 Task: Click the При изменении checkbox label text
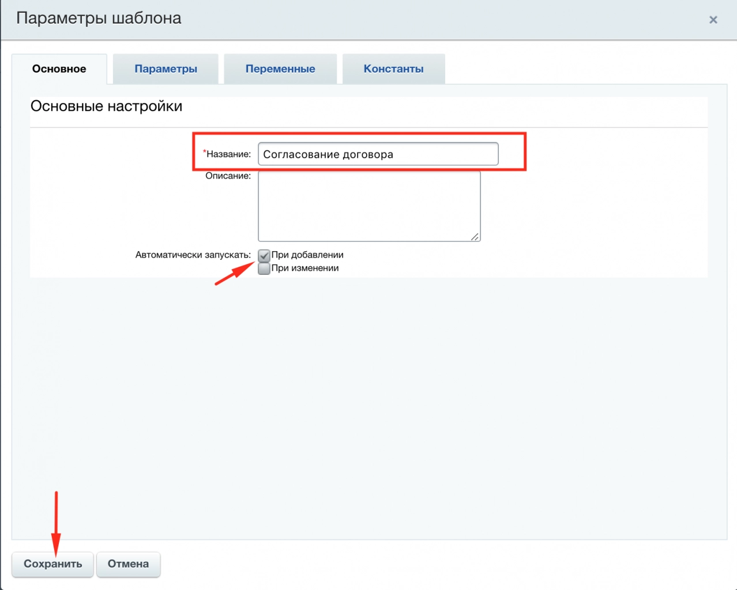point(305,268)
